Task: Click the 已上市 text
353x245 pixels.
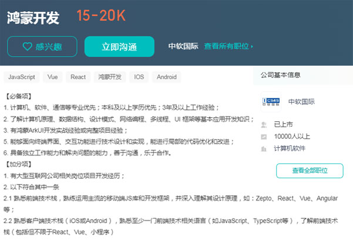Action: click(284, 124)
